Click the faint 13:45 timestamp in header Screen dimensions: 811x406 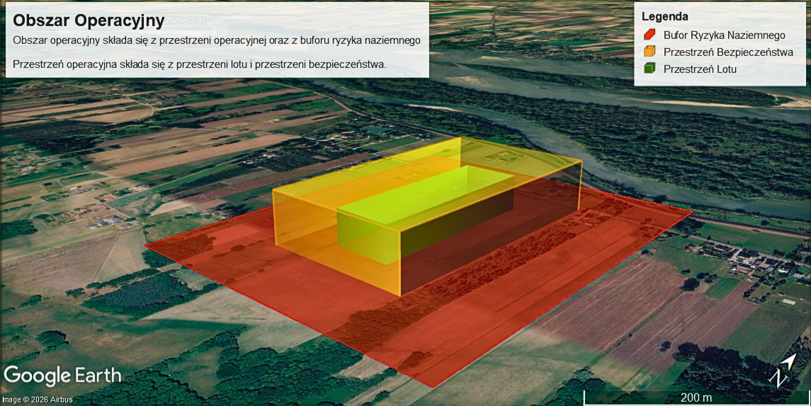196,20
